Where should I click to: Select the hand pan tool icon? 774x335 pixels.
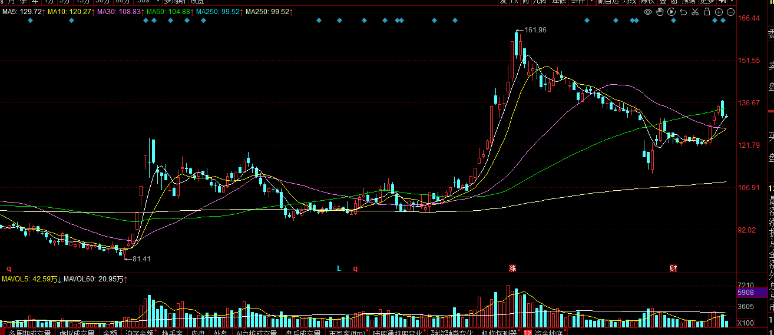pyautogui.click(x=660, y=12)
